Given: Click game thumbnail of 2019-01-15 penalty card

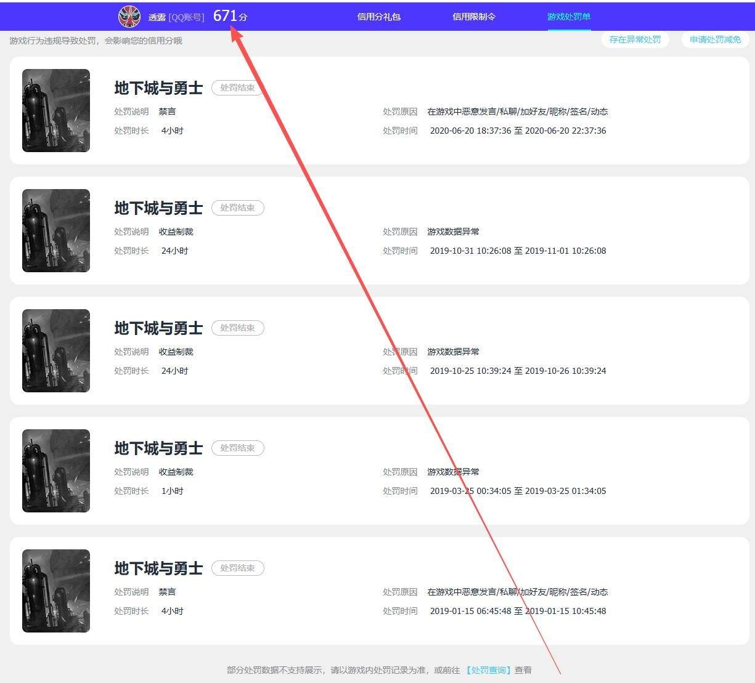Looking at the screenshot, I should point(56,591).
